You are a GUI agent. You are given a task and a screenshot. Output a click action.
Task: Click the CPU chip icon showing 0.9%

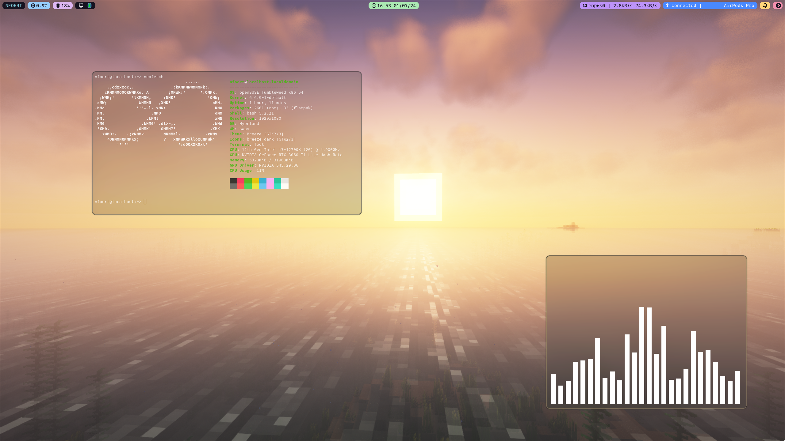pos(33,6)
